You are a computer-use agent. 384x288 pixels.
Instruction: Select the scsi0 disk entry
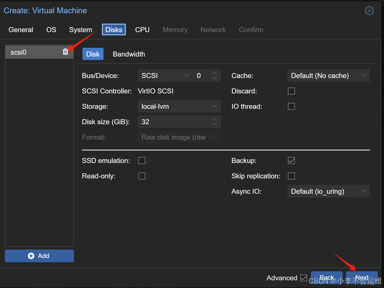tap(39, 52)
